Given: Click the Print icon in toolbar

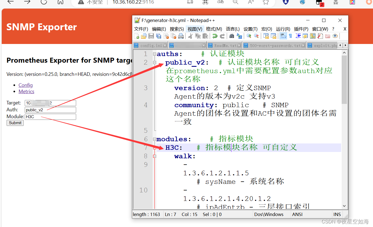Looking at the screenshot, I should tap(181, 36).
